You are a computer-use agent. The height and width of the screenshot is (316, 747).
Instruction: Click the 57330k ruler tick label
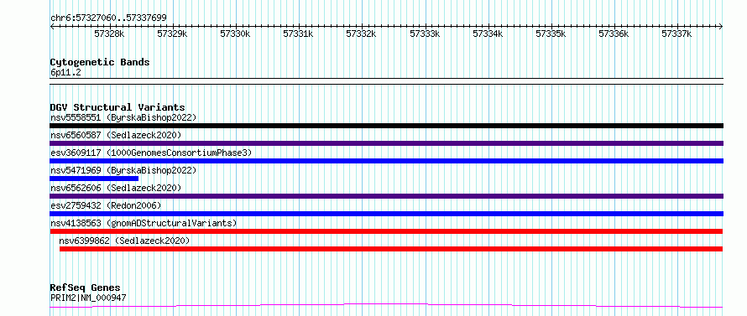click(x=235, y=34)
